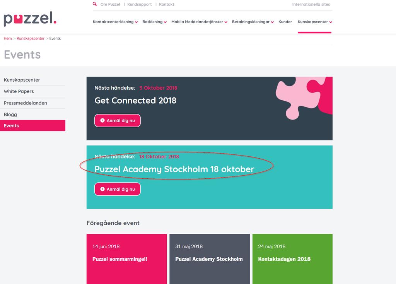This screenshot has width=396, height=284.
Task: Open the Kontaktadagen 2018 event card
Action: 292,259
